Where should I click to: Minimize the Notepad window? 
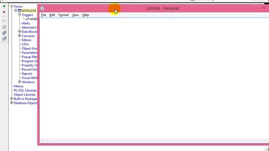(264, 8)
